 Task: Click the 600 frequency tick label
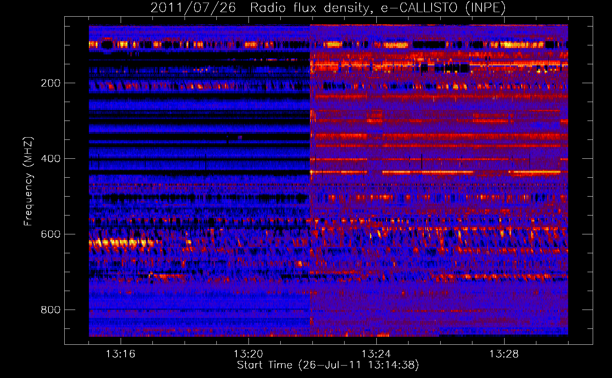click(x=51, y=234)
